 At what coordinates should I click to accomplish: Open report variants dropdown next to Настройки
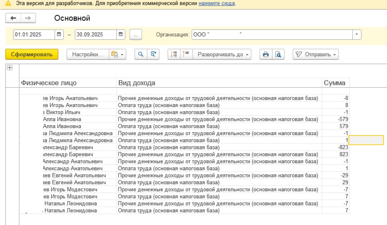click(118, 55)
